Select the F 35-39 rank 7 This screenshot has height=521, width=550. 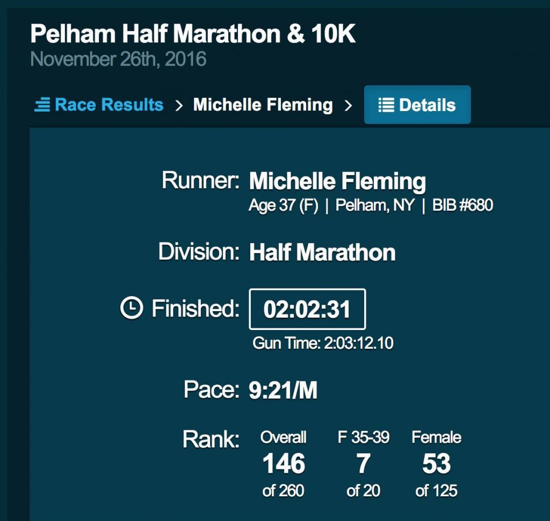click(x=364, y=464)
